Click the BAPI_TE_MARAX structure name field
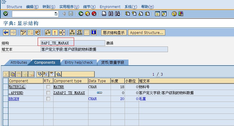The image size is (234, 126). [73, 43]
